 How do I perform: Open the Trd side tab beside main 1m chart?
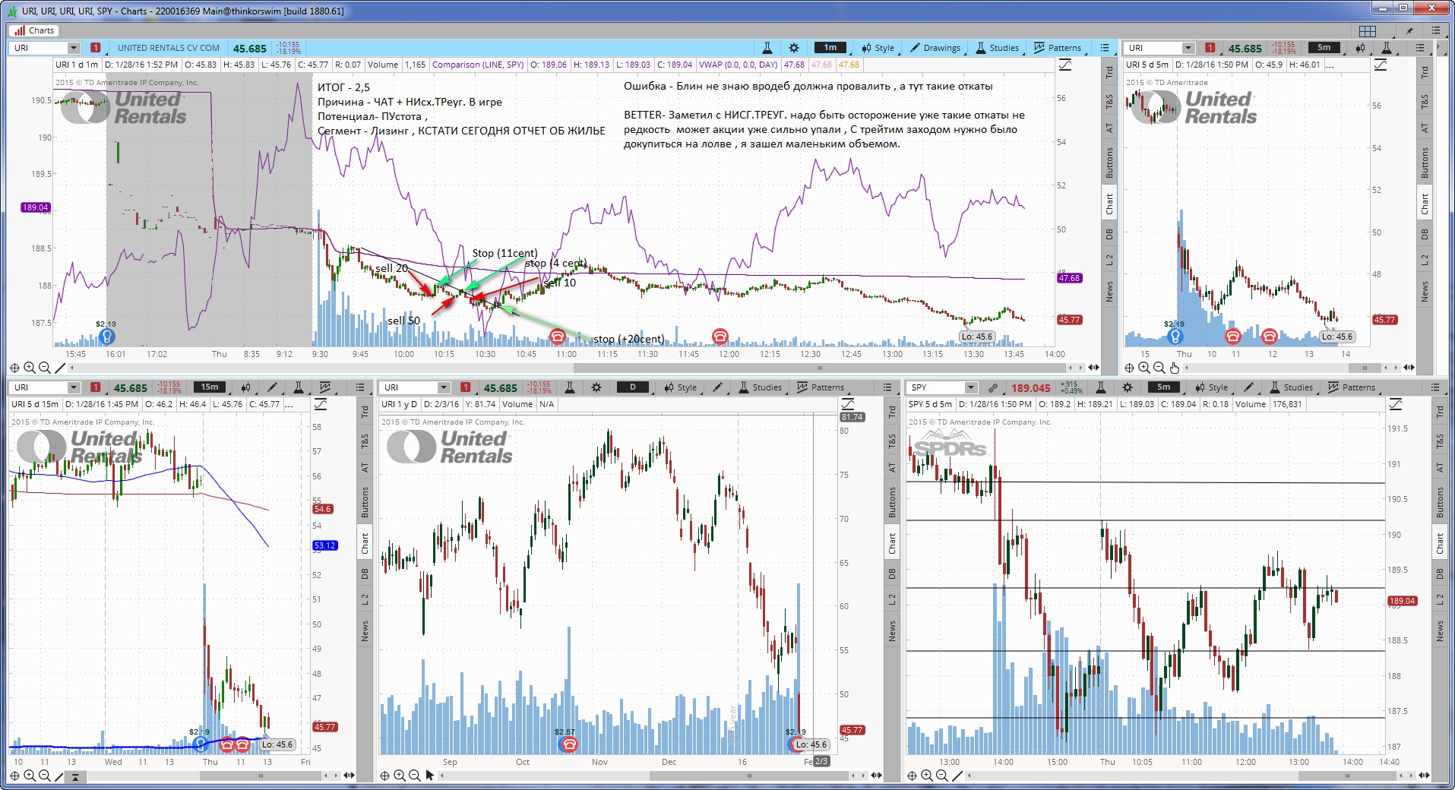tap(1109, 72)
